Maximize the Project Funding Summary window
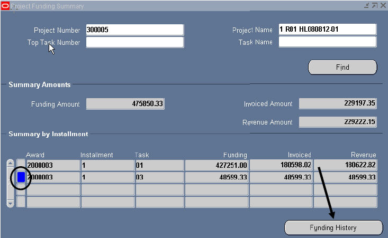This screenshot has width=388, height=238. tap(375, 5)
